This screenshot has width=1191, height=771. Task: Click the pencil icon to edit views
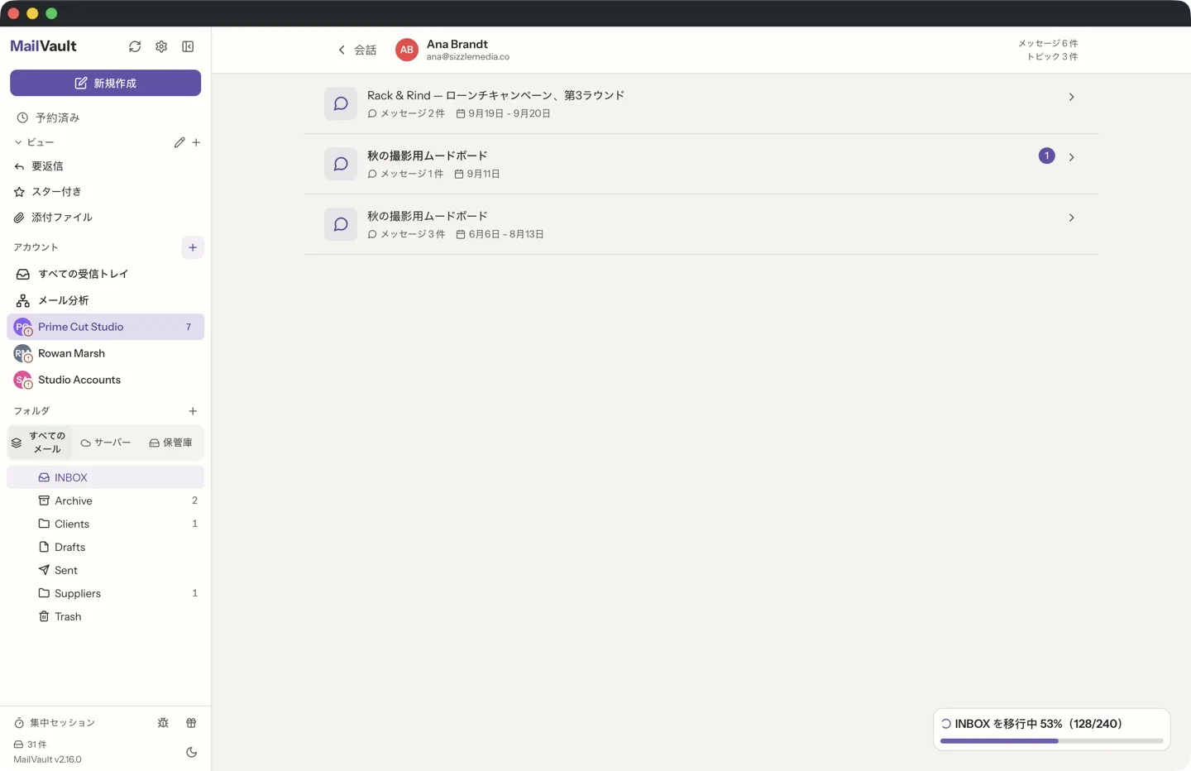pos(179,142)
